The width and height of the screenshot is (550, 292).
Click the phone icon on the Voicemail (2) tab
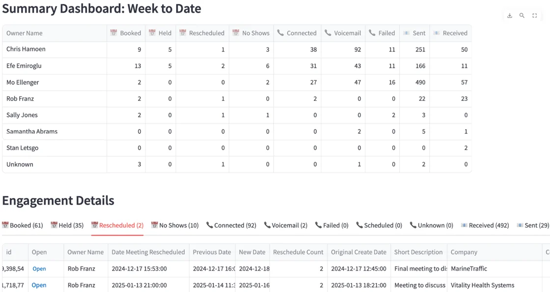[268, 225]
